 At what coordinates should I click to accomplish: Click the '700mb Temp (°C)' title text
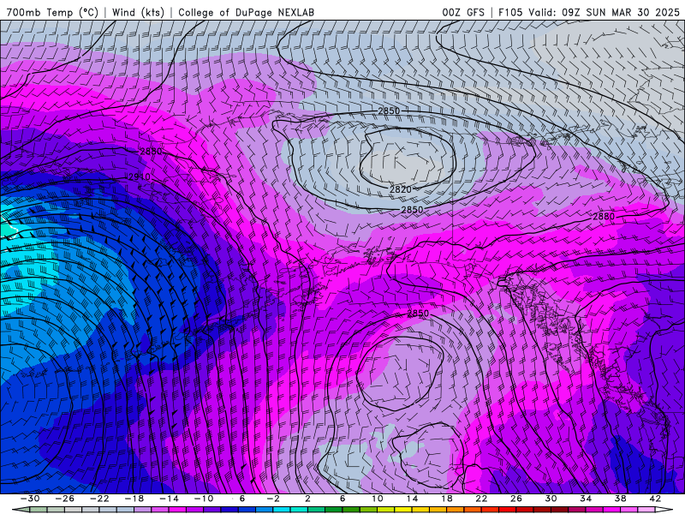pos(52,12)
